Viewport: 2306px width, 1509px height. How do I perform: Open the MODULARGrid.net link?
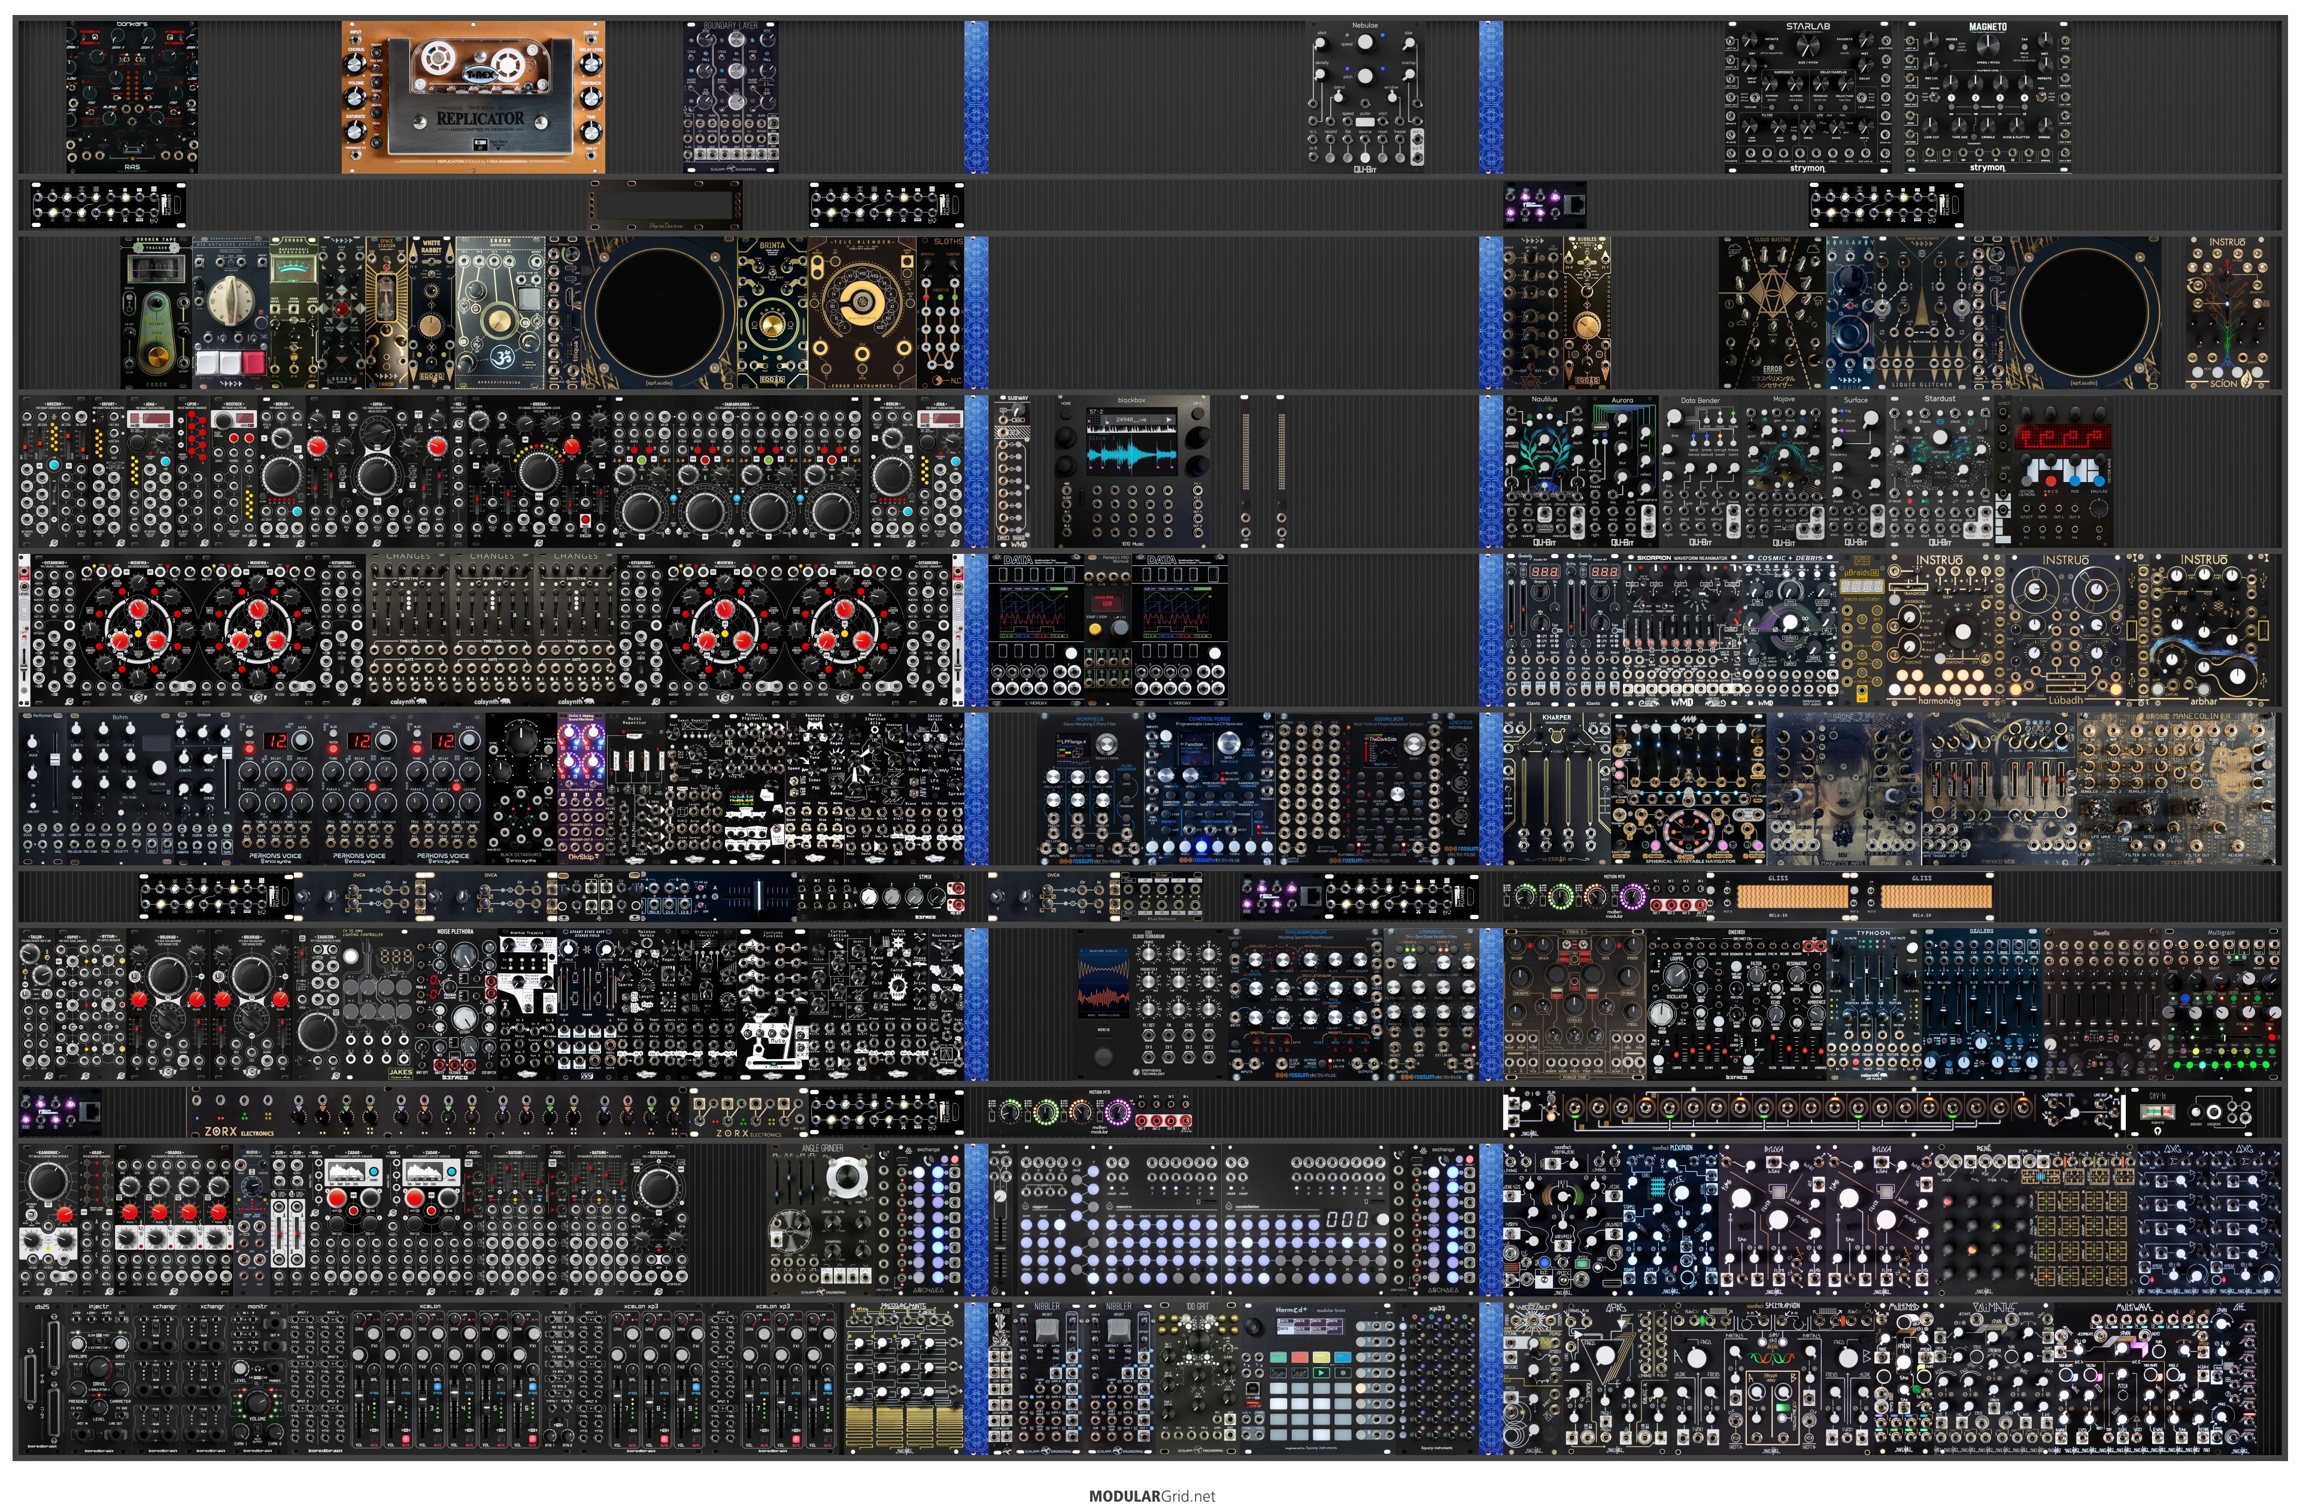pyautogui.click(x=1152, y=1495)
